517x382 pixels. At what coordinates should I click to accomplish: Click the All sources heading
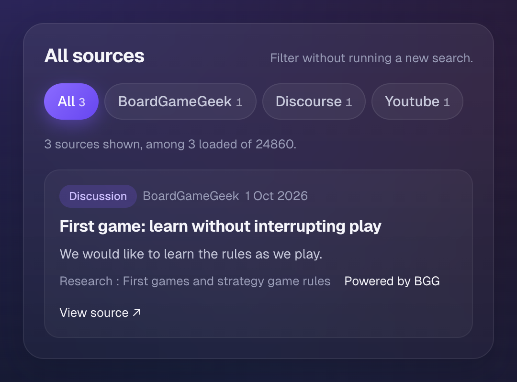coord(94,56)
